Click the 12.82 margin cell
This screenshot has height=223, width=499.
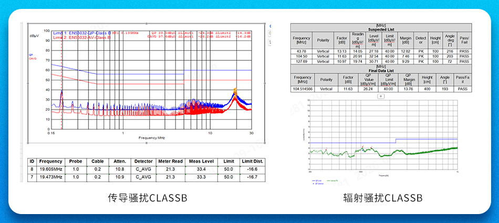click(406, 51)
